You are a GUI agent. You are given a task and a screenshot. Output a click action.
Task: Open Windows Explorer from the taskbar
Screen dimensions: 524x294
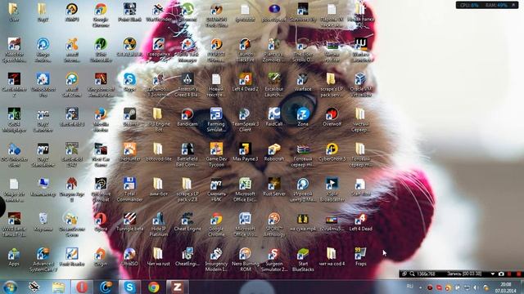point(58,287)
